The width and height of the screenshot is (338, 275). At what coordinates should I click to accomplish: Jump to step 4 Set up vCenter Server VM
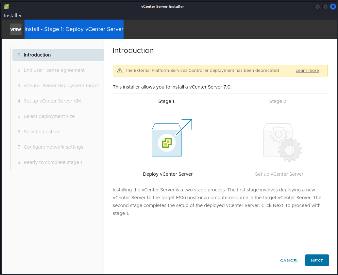tap(52, 101)
